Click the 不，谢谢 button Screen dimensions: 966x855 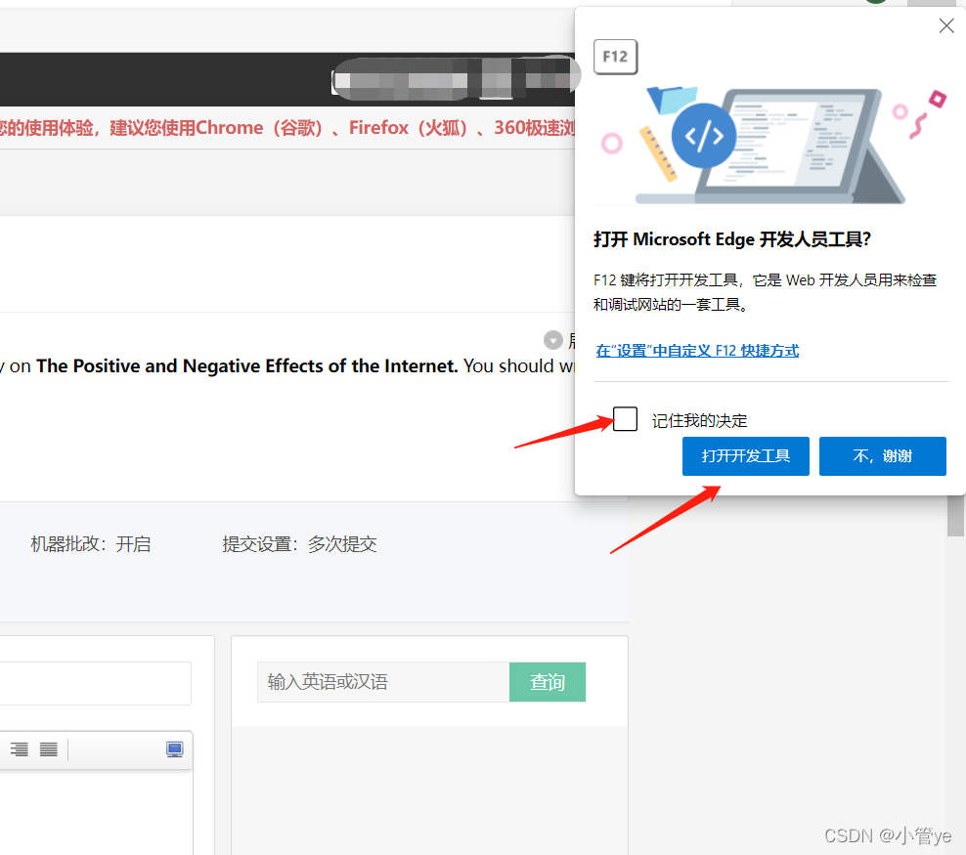tap(882, 456)
